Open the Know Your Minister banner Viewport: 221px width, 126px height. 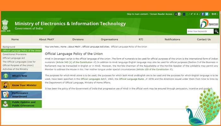click(21, 85)
